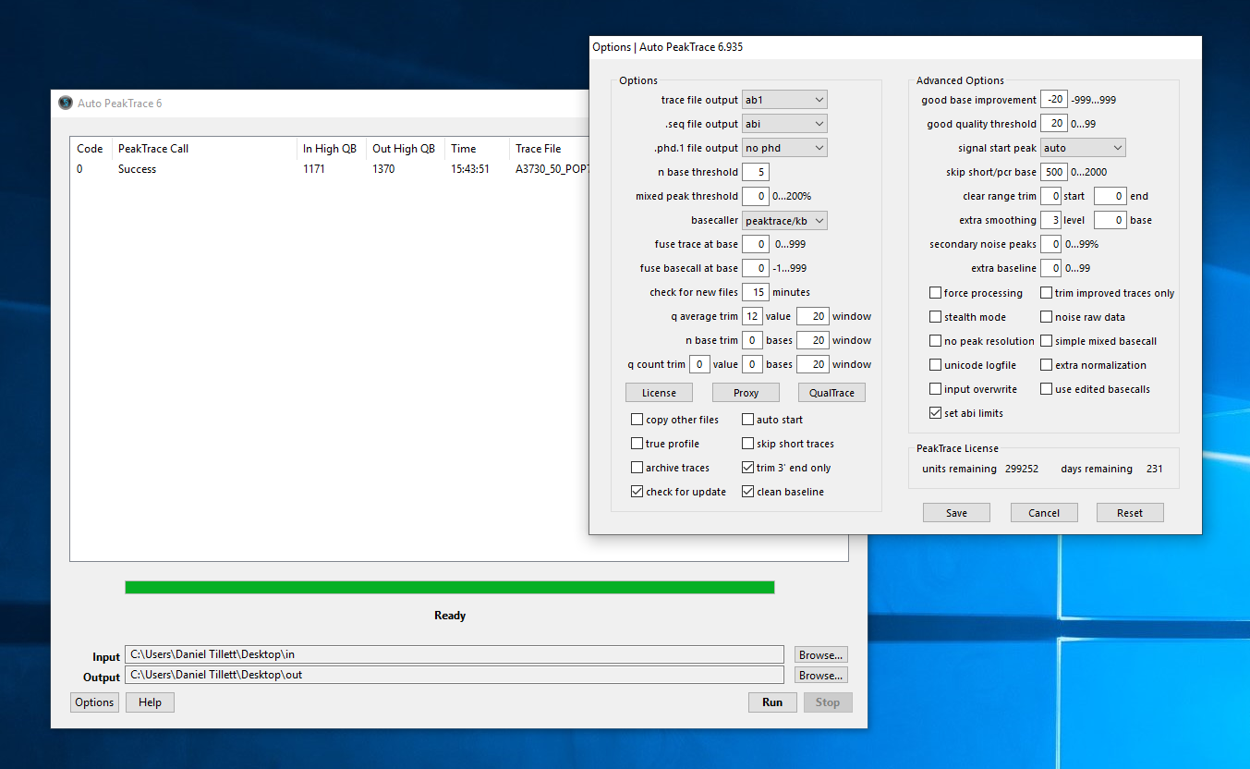Toggle the copy other files checkbox
The height and width of the screenshot is (769, 1250).
click(x=637, y=420)
